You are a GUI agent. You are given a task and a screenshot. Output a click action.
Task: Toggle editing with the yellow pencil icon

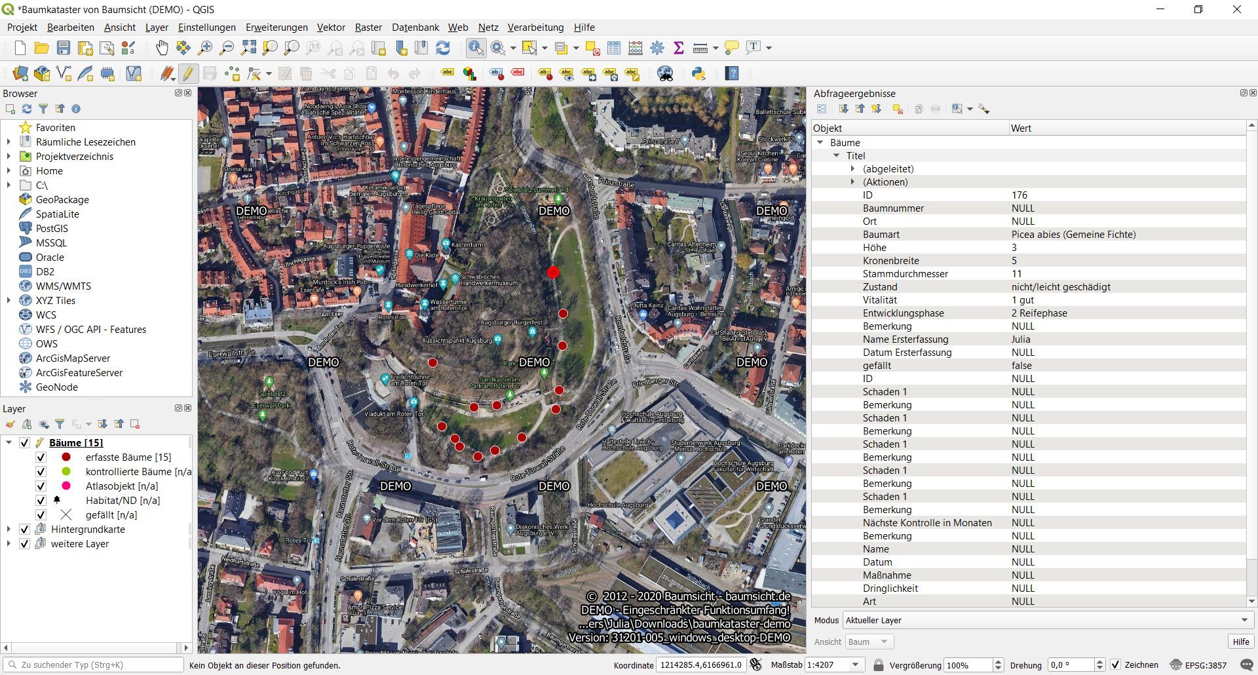coord(188,73)
